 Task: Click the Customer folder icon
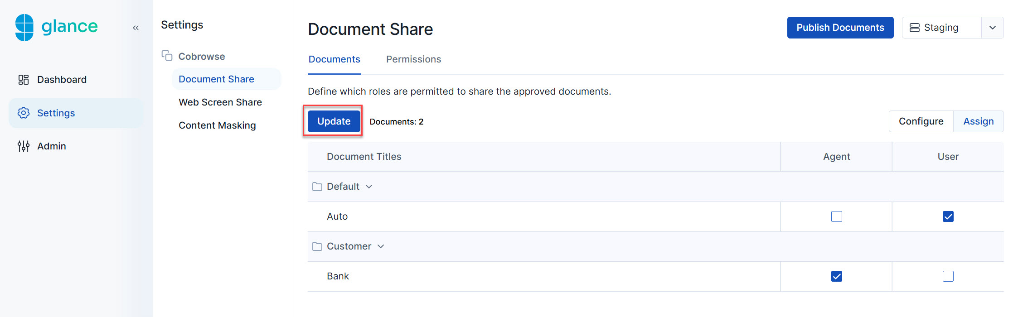pyautogui.click(x=317, y=246)
